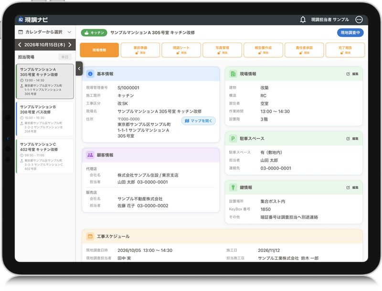Click the calendar icon beside カレンダーから選択
This screenshot has height=291, width=382.
(21, 32)
